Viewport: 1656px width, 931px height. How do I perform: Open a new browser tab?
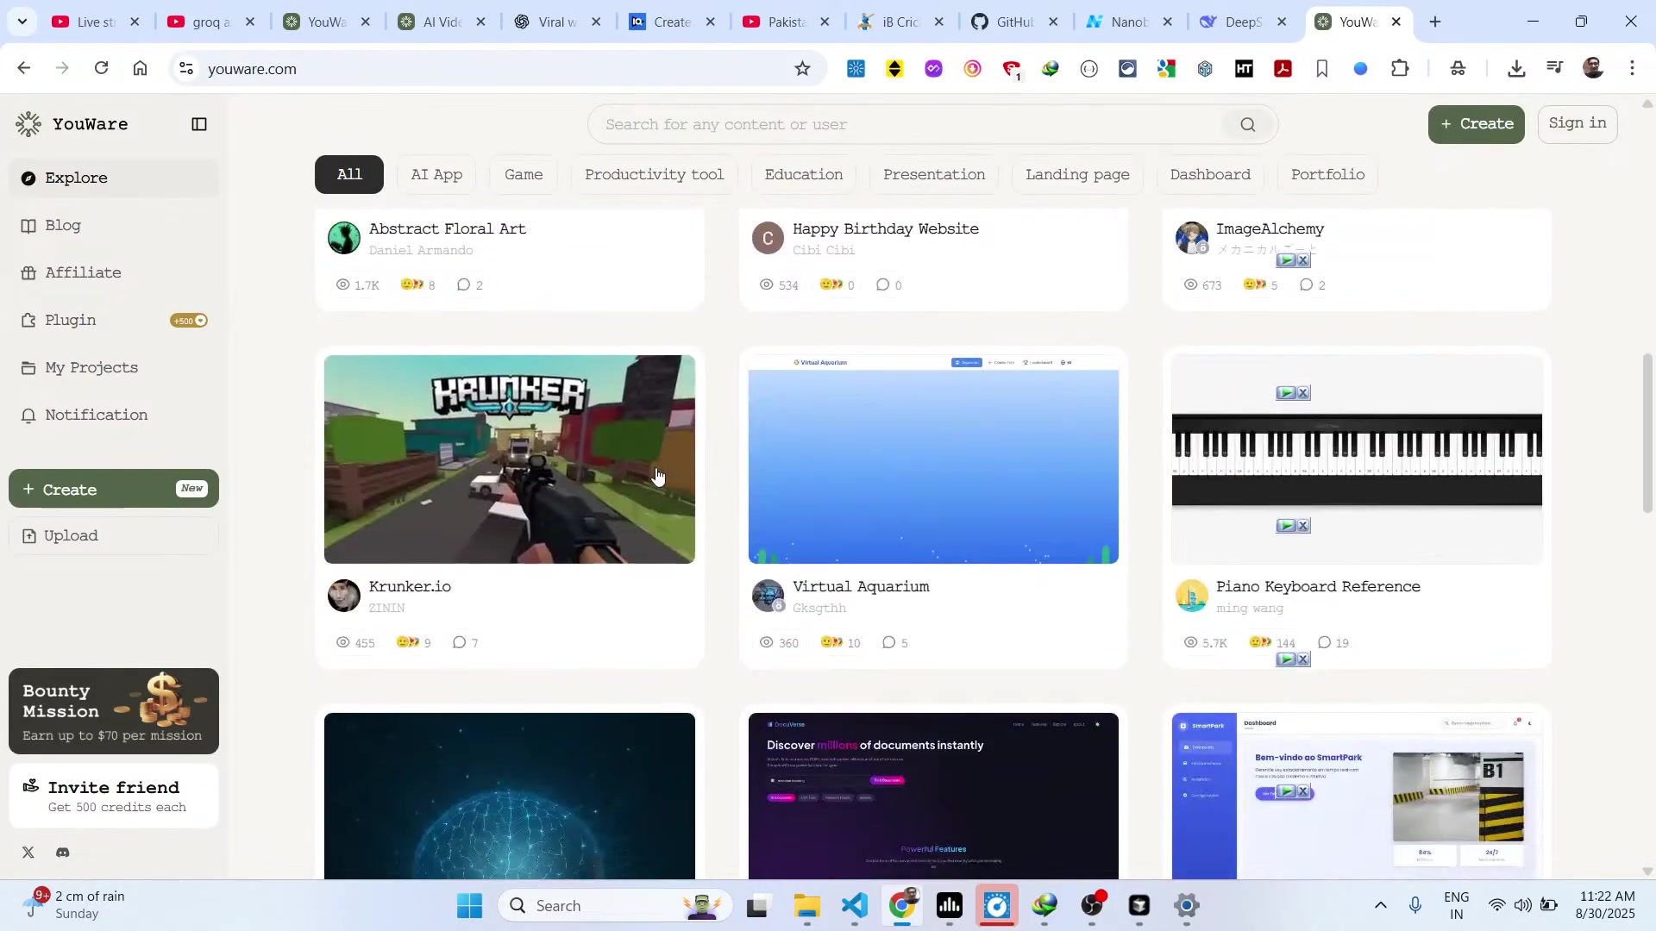(x=1435, y=22)
